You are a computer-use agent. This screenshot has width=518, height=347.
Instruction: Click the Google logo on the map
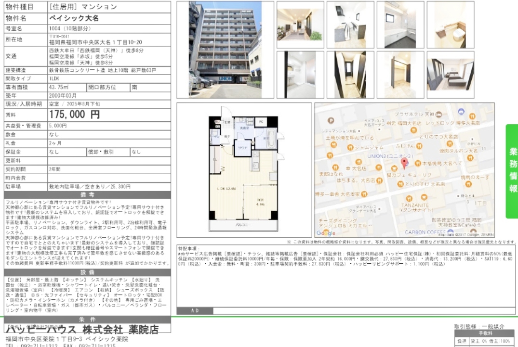click(x=326, y=233)
